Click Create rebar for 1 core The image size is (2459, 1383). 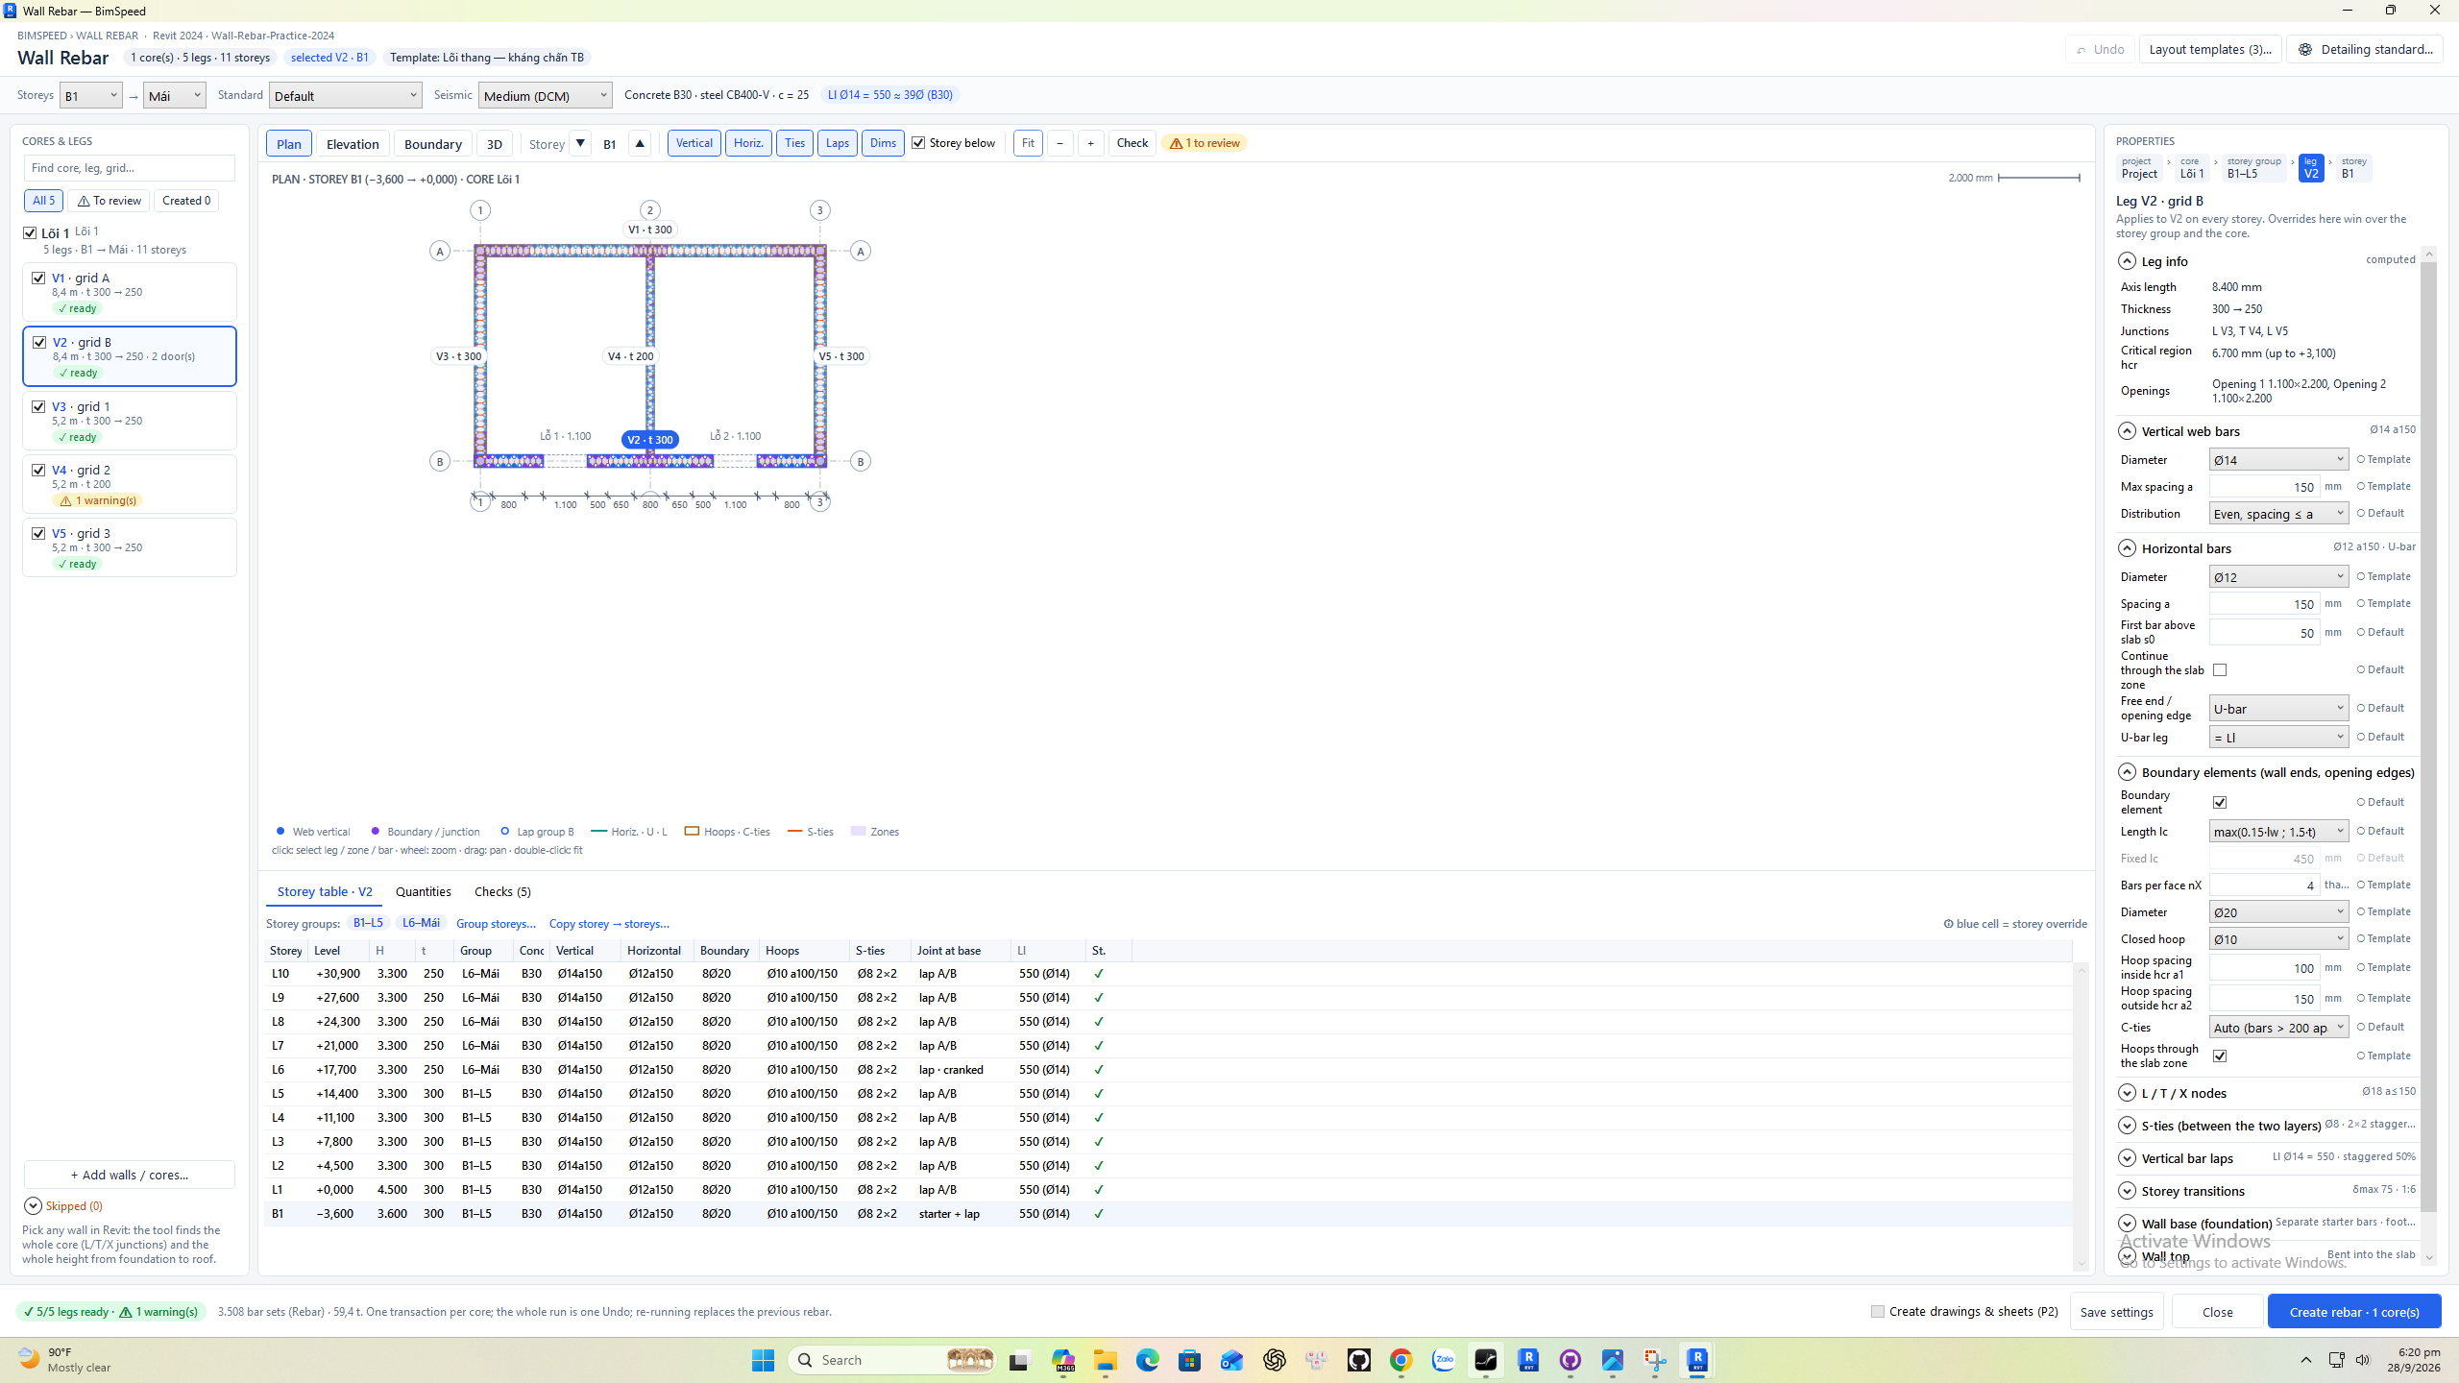pos(2354,1311)
